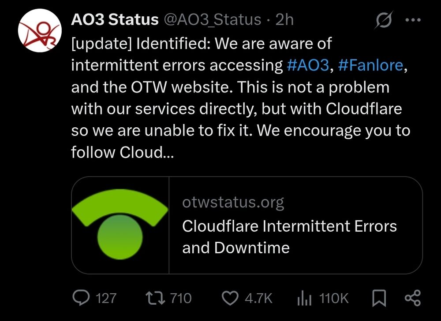Viewport: 441px width, 321px height.
Task: Click the AO3 Status profile avatar
Action: click(39, 31)
